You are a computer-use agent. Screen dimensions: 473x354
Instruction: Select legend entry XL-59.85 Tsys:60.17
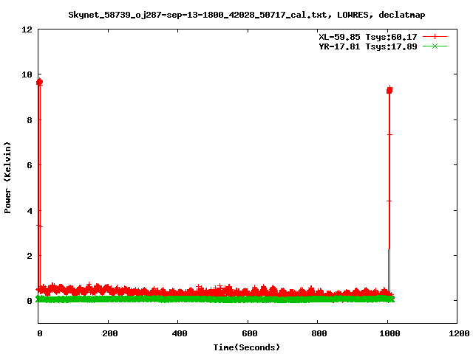(368, 37)
